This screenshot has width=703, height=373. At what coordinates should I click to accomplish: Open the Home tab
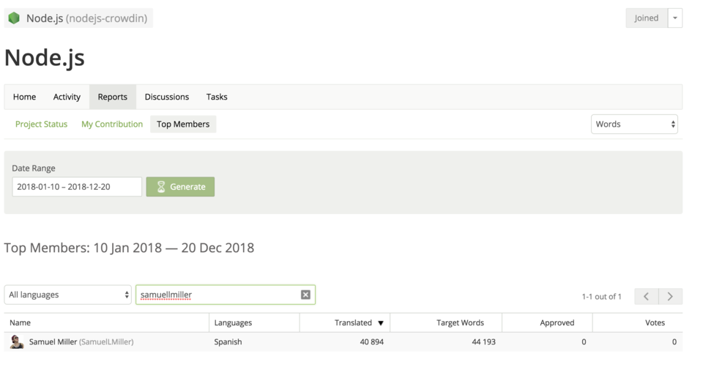(24, 97)
